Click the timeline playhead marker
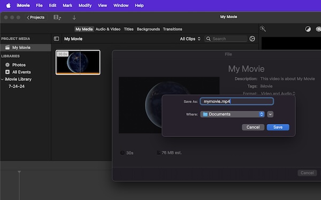This screenshot has height=200, width=321. (19, 172)
